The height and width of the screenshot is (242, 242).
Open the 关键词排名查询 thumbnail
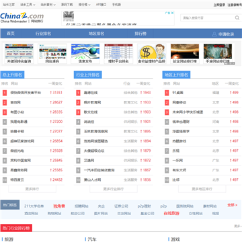[x=19, y=54]
